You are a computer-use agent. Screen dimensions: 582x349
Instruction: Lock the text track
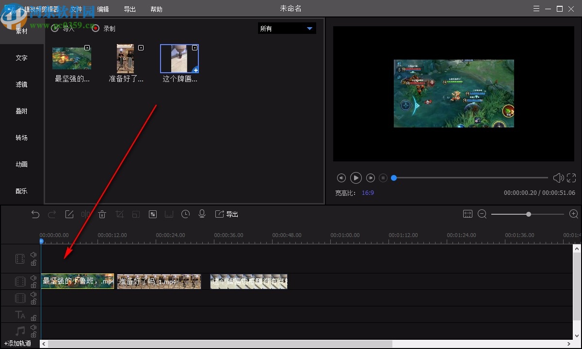click(33, 317)
